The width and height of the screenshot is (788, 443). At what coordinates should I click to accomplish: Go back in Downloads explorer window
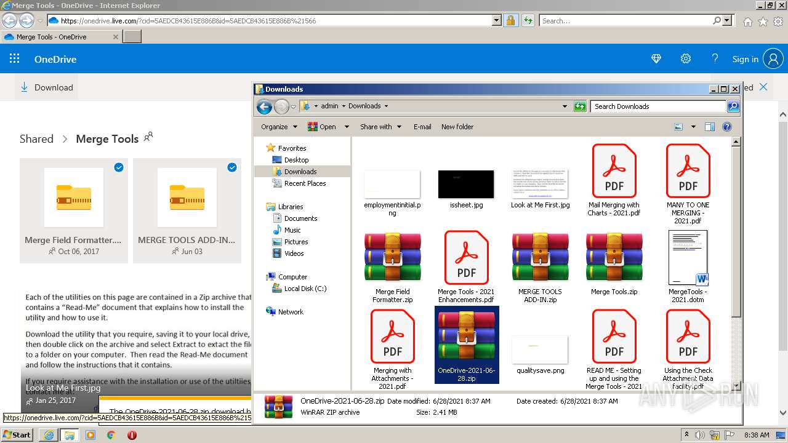click(x=264, y=106)
